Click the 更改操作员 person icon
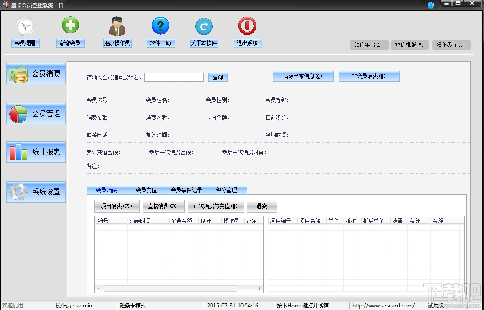The height and width of the screenshot is (310, 484). click(117, 26)
